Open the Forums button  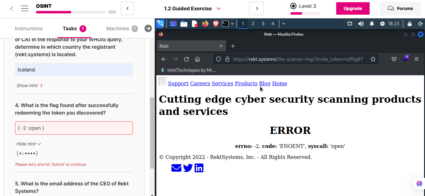(x=400, y=8)
